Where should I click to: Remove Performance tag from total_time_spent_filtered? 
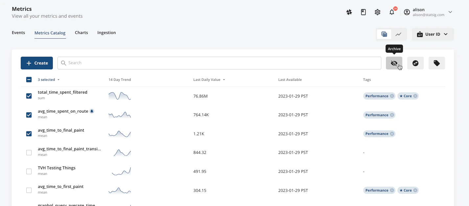392,96
